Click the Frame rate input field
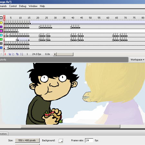This screenshot has height=145, width=145. pos(89,140)
